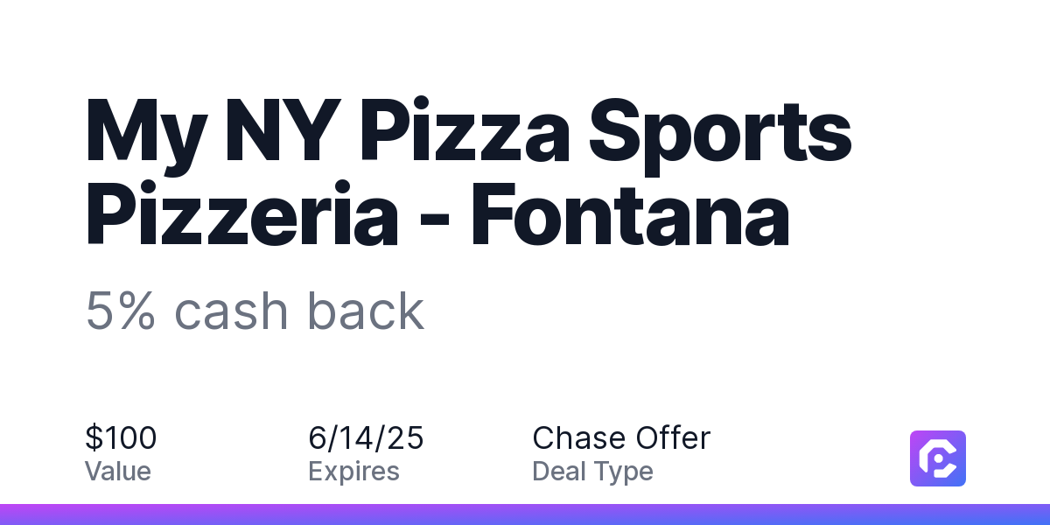Click the "Deal Type" label

pyautogui.click(x=592, y=472)
